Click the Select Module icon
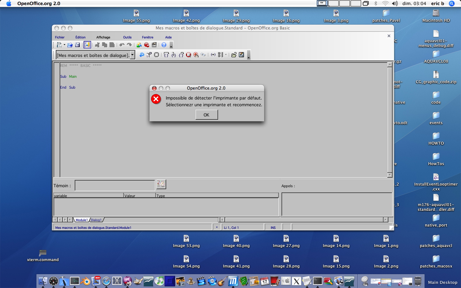Viewport: 461px width, 288px height. pyautogui.click(x=154, y=45)
